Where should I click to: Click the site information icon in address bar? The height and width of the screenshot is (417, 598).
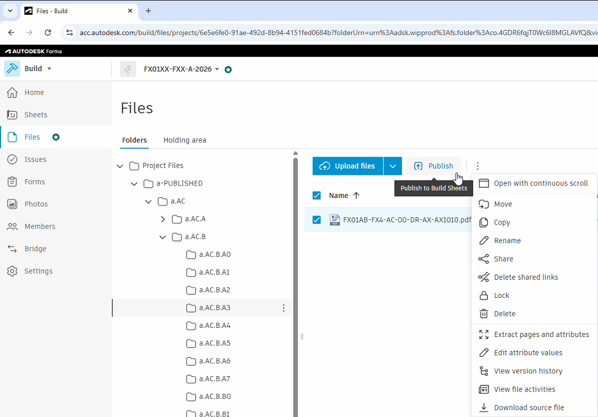tap(69, 33)
